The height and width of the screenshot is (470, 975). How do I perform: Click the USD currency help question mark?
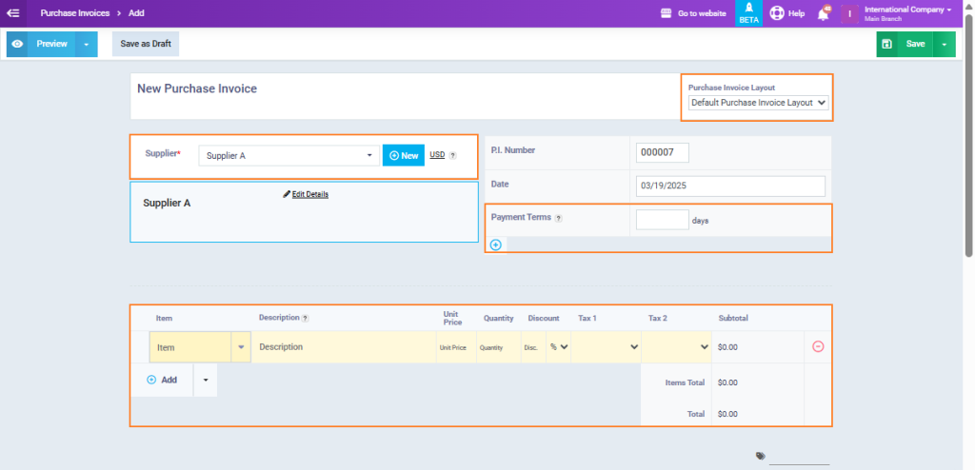click(x=452, y=155)
